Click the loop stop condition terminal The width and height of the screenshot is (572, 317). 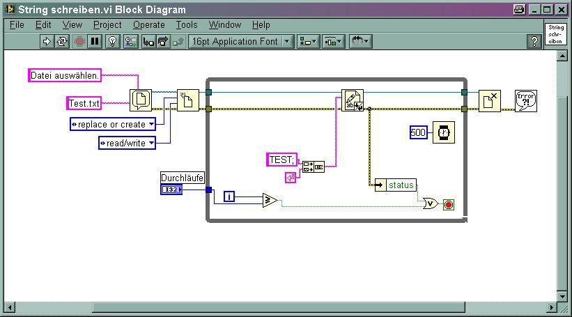[x=449, y=205]
